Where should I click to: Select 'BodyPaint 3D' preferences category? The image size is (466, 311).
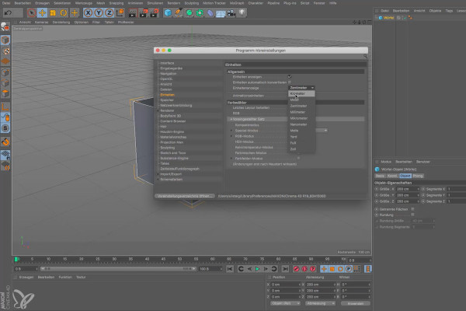(x=171, y=116)
